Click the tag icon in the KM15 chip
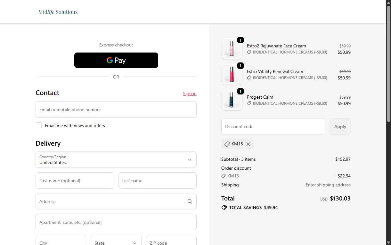Image resolution: width=391 pixels, height=245 pixels. pyautogui.click(x=227, y=144)
